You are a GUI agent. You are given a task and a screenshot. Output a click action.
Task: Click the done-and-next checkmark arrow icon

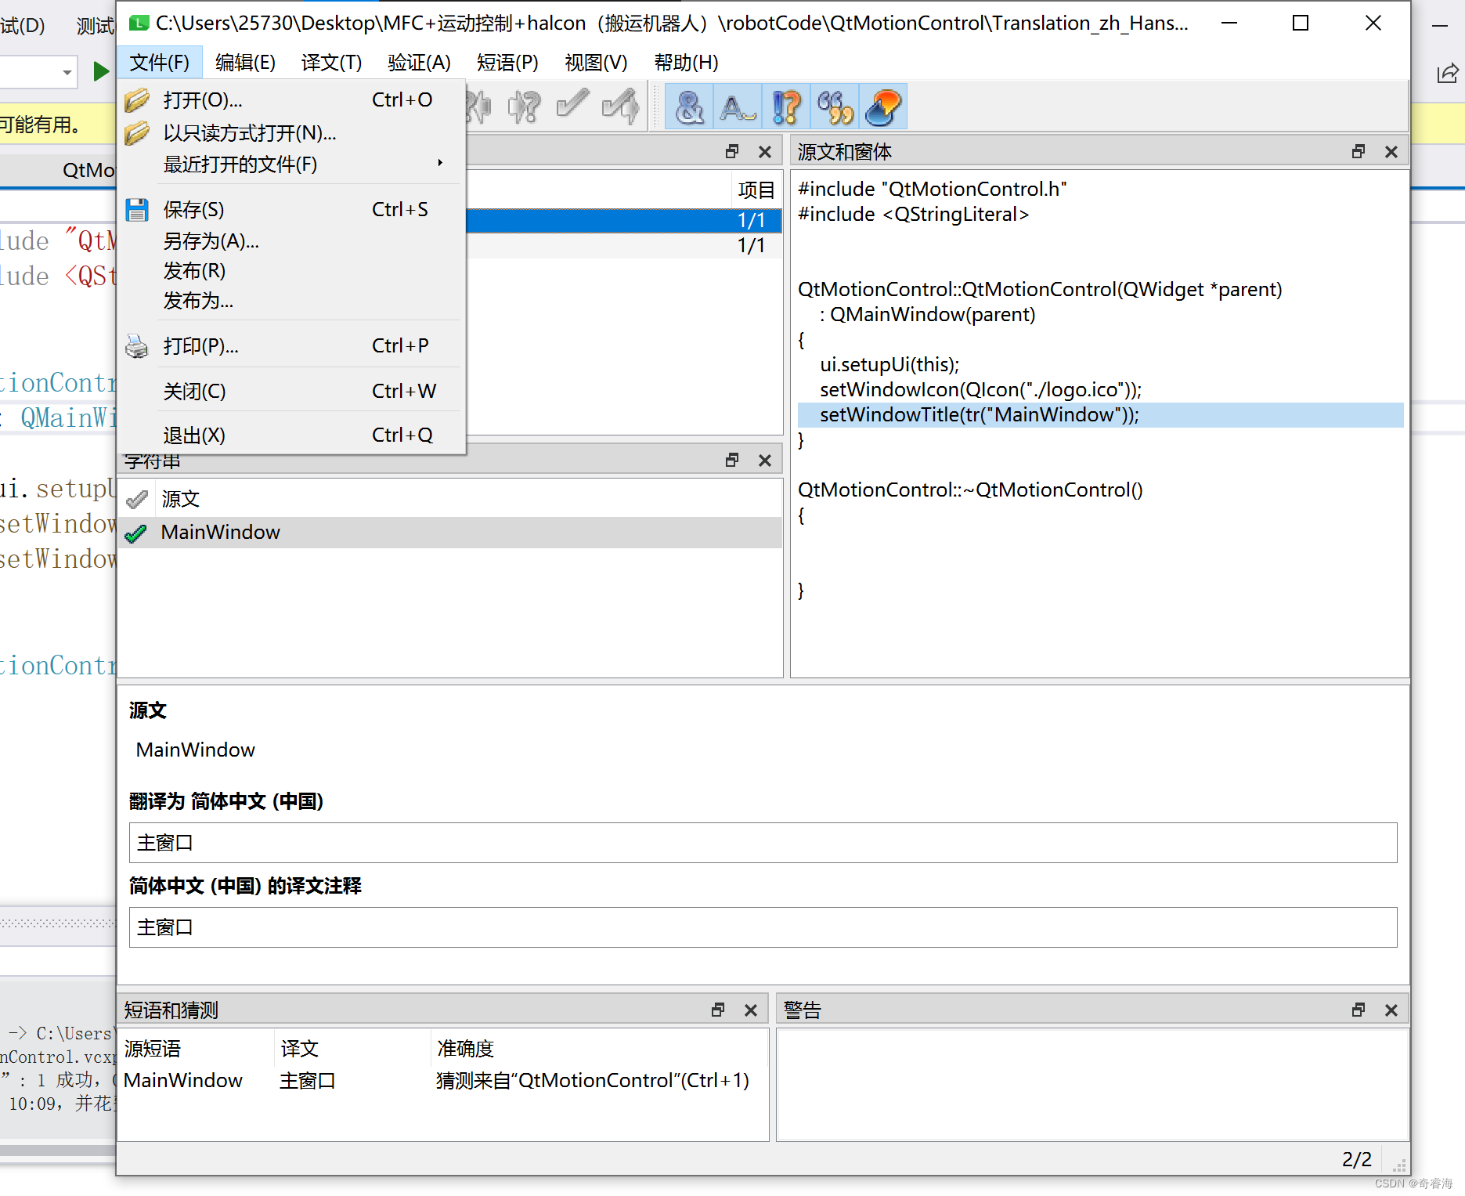(620, 107)
